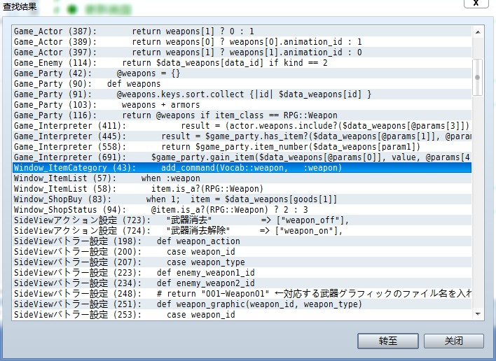The image size is (496, 361).
Task: Select result Game_Actor (389)
Action: click(x=242, y=42)
